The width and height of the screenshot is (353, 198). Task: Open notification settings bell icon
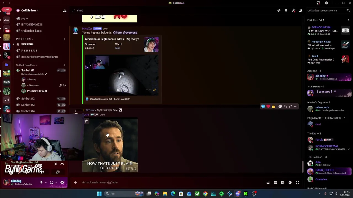tap(286, 10)
